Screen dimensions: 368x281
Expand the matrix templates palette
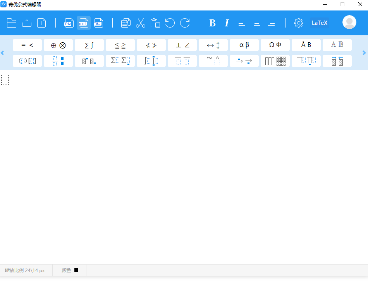(x=275, y=61)
